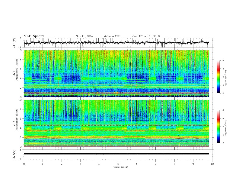
Task: Click the lower 'log(PSD)(V²/Hz)' colorbar label
Action: click(226, 128)
